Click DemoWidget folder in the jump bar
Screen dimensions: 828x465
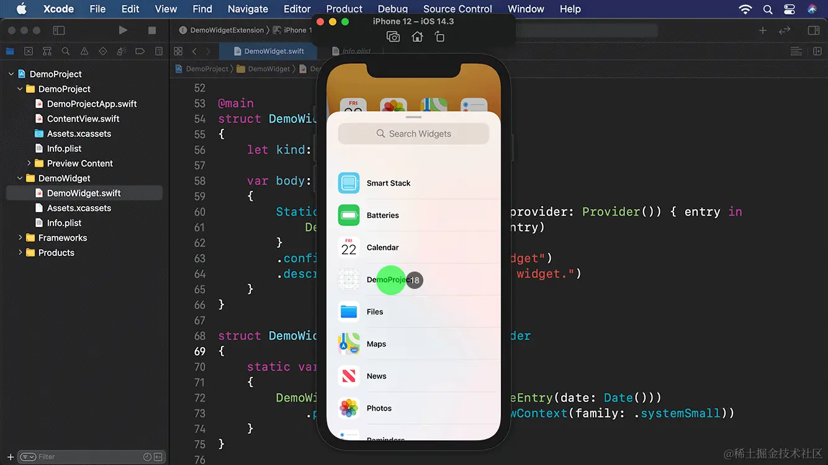click(263, 69)
